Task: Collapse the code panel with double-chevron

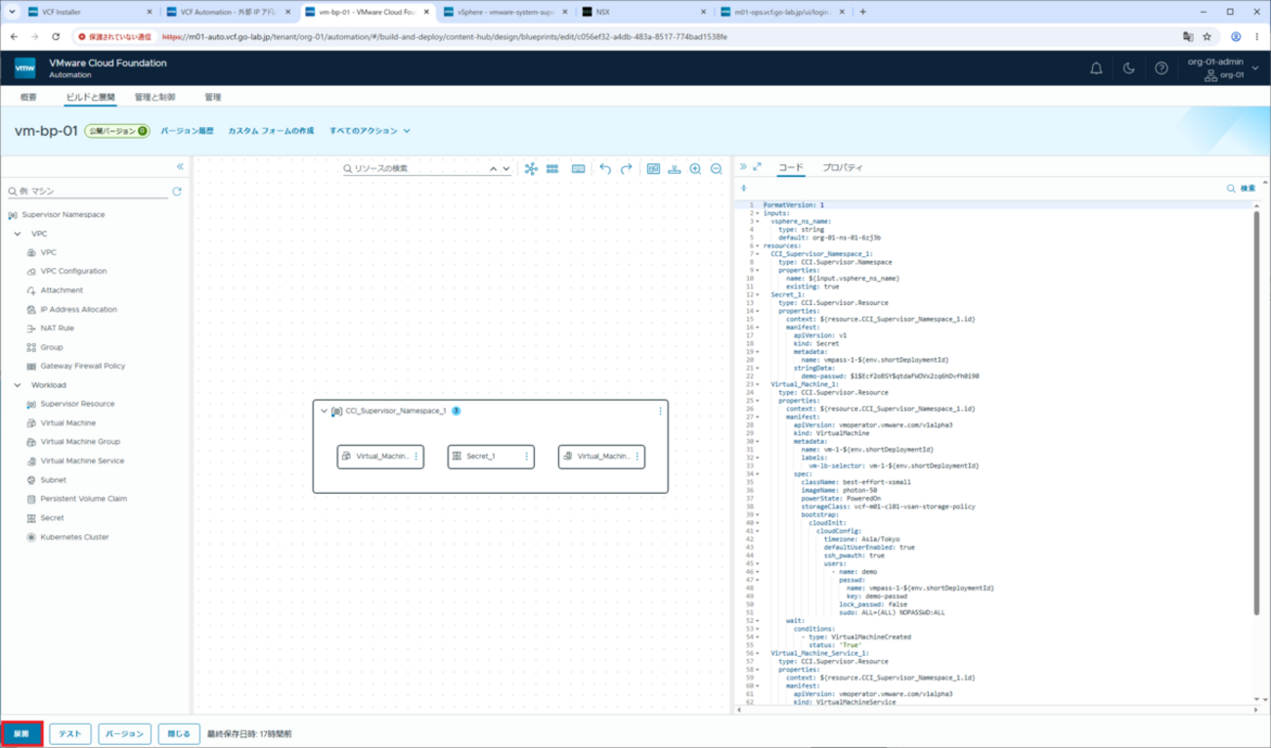Action: 743,167
